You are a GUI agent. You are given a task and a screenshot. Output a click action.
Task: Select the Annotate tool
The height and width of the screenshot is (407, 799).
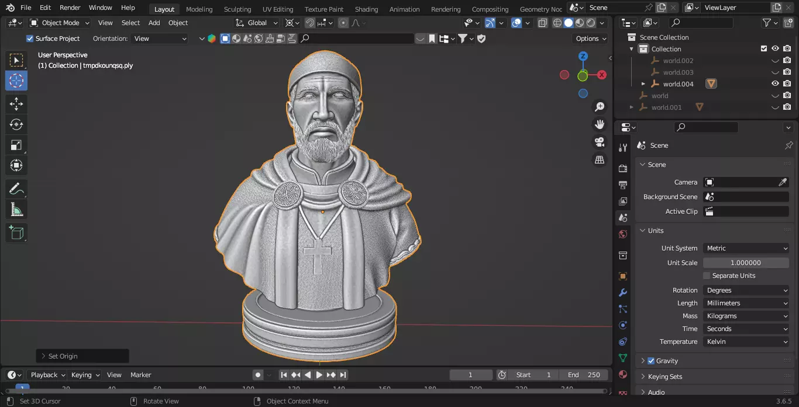[x=16, y=189]
